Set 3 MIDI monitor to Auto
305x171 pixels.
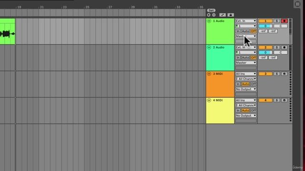[245, 84]
